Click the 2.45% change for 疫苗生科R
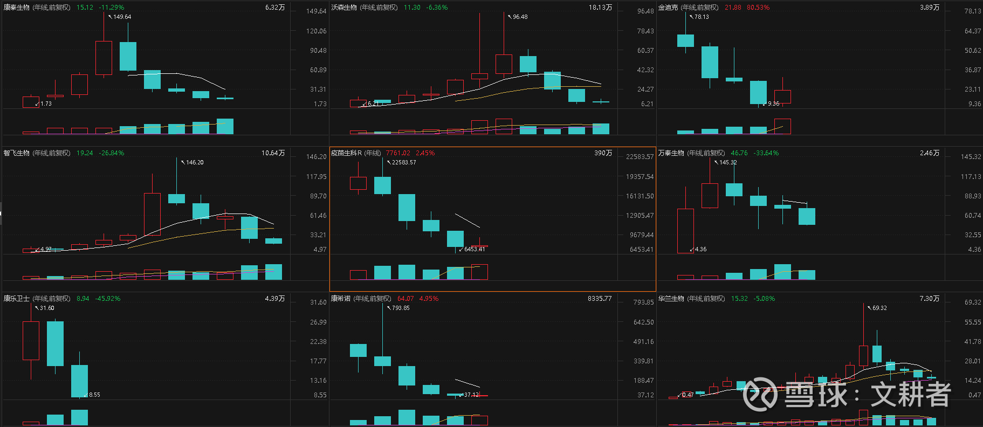983x427 pixels. (x=425, y=153)
